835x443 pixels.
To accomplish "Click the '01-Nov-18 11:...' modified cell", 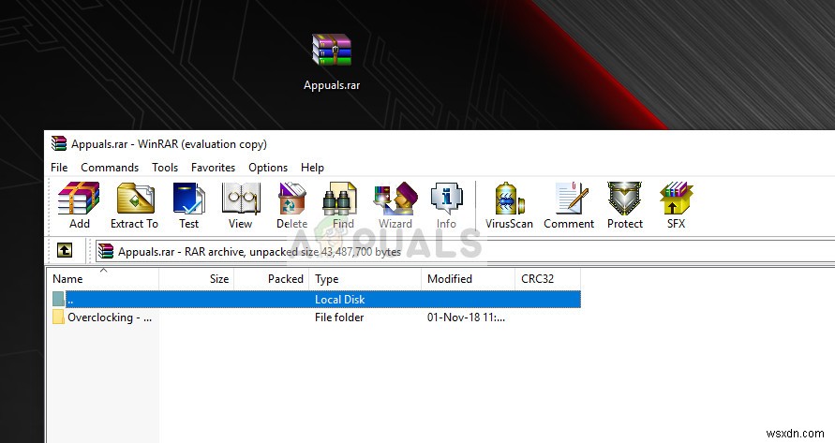I will (466, 317).
